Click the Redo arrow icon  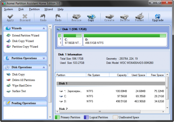[58, 16]
